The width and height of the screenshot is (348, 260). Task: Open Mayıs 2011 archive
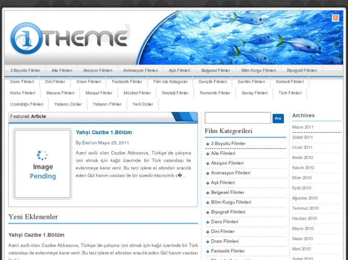point(303,127)
